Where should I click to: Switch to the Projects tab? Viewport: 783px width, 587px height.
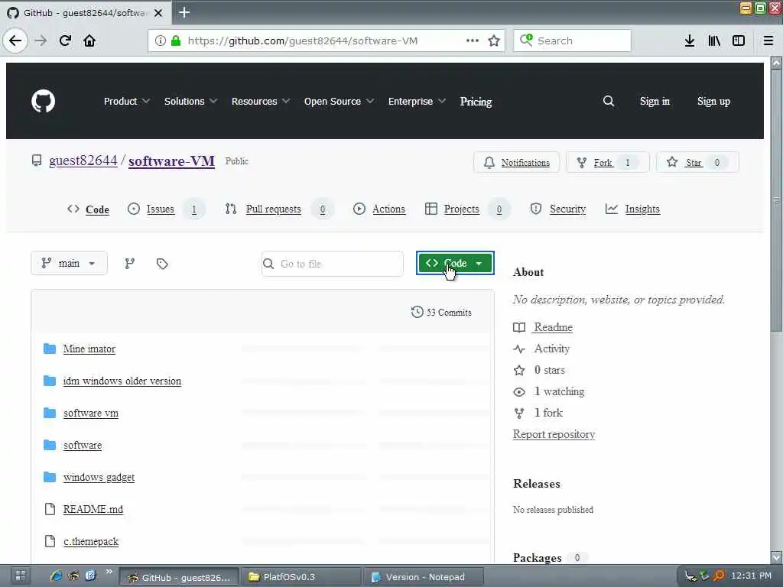pos(467,209)
